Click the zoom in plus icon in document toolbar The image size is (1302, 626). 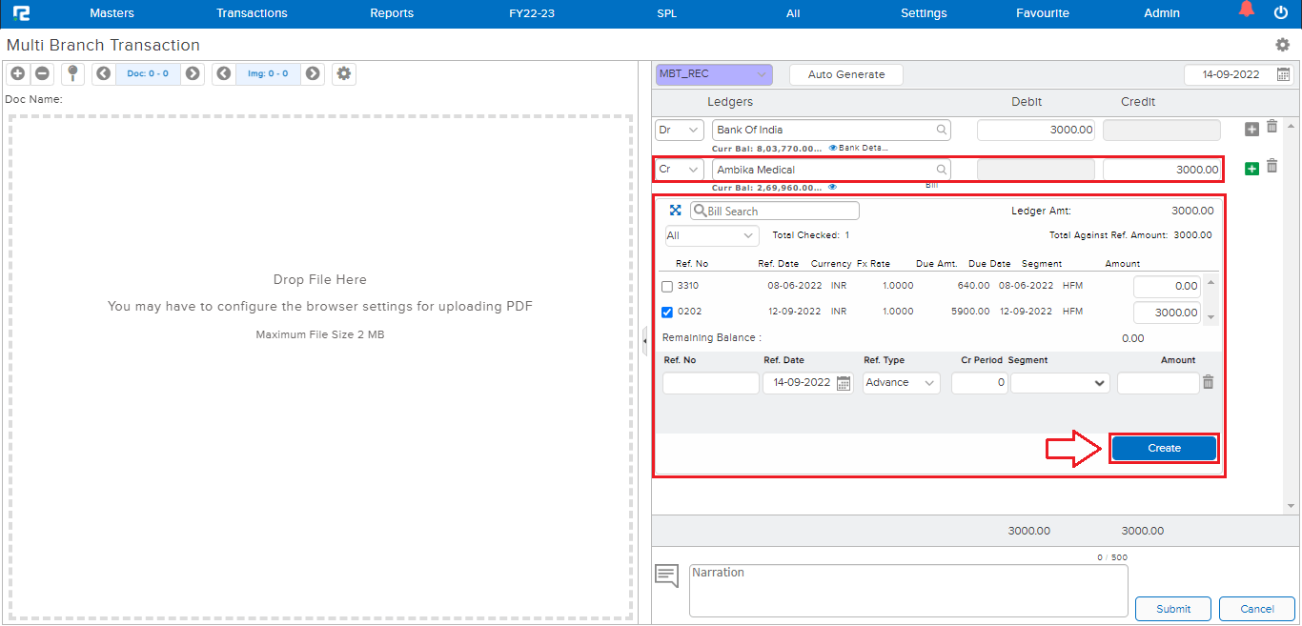coord(18,73)
